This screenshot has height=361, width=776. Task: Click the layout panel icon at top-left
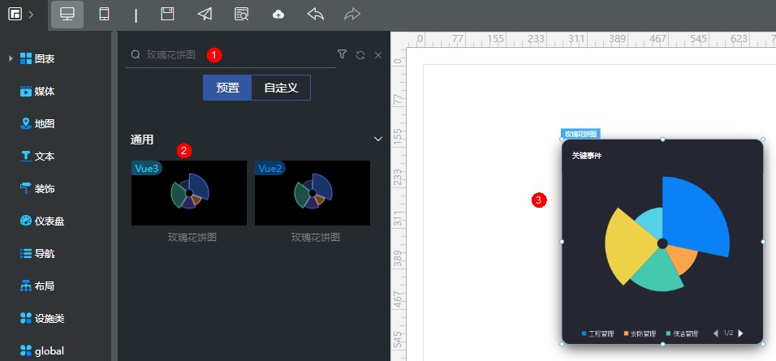15,14
